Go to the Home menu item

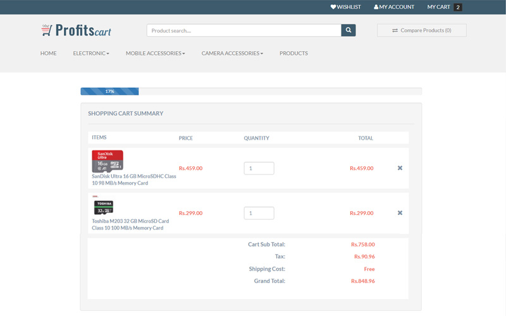click(49, 54)
